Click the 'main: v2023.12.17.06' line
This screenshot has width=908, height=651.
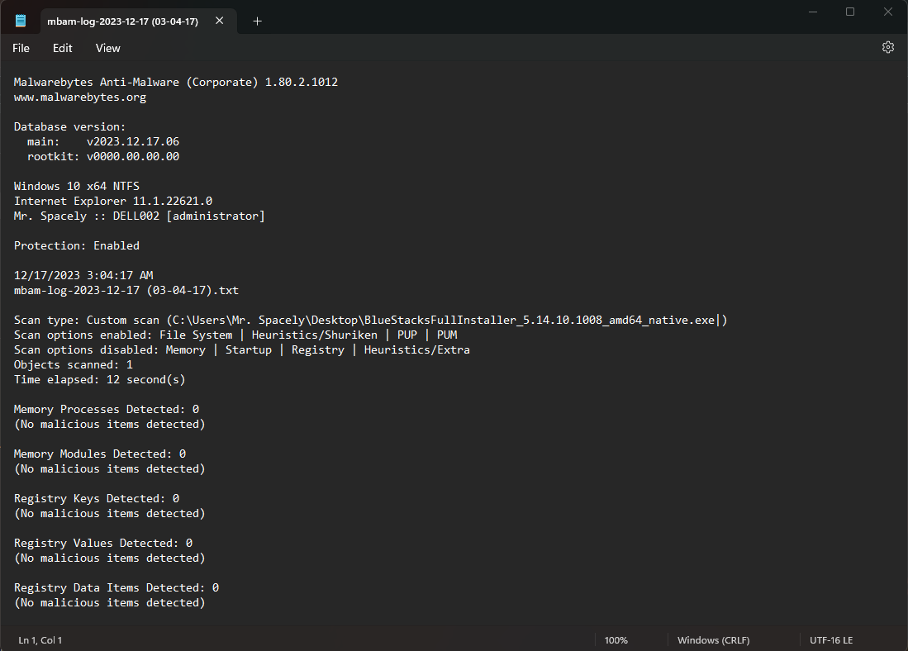click(103, 142)
